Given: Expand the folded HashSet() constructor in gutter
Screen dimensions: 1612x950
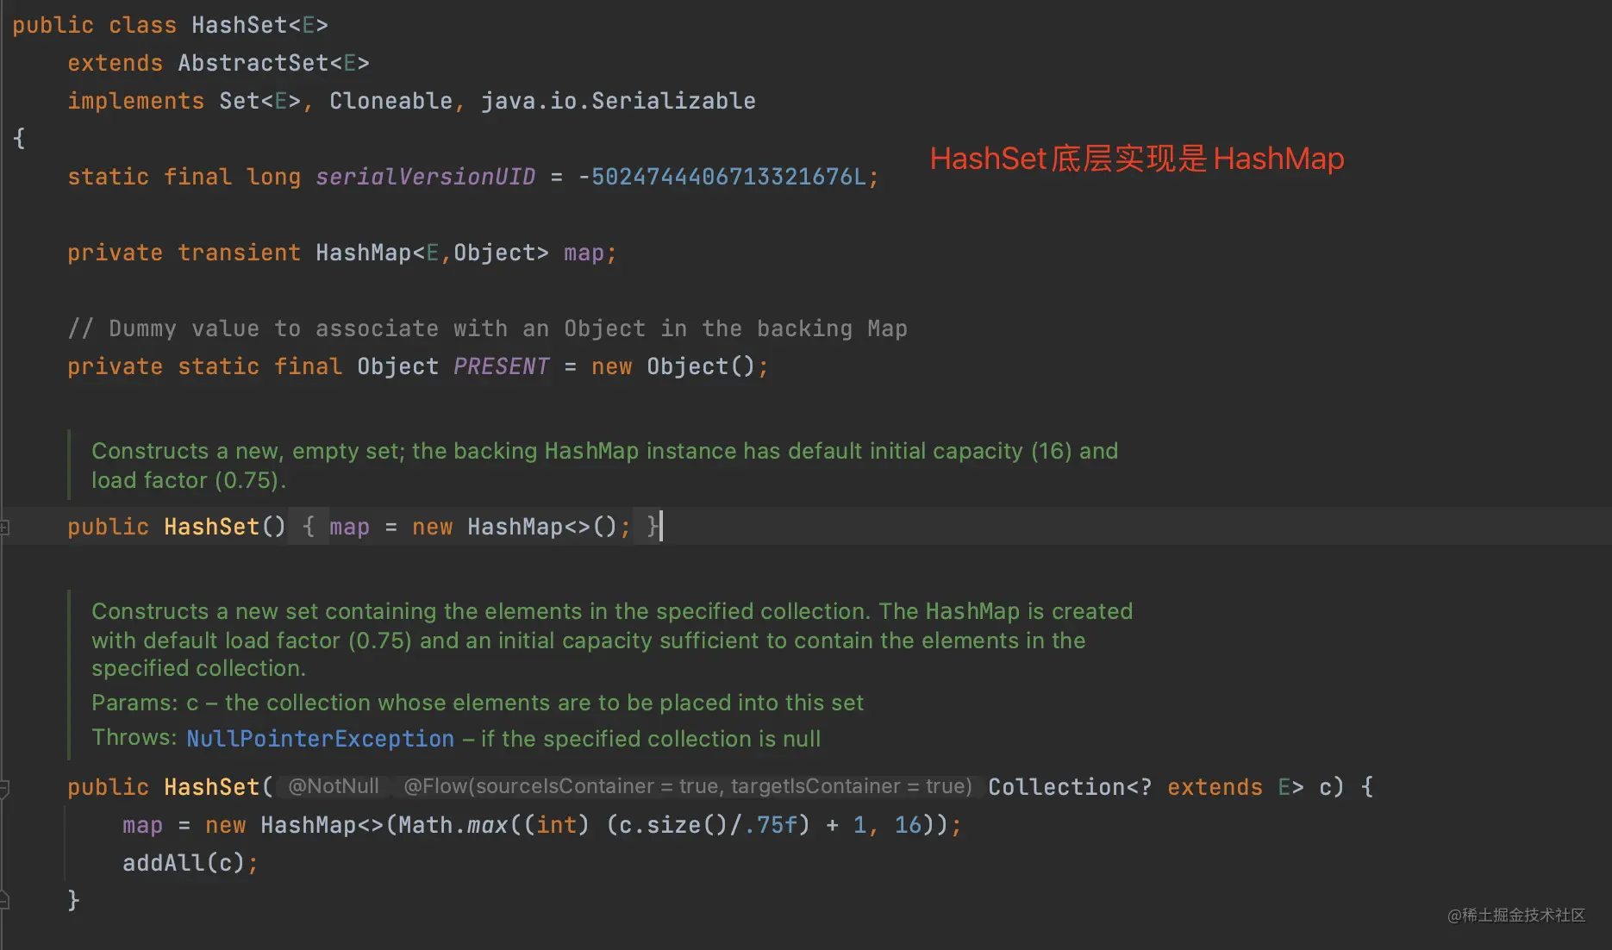Looking at the screenshot, I should click(x=4, y=527).
